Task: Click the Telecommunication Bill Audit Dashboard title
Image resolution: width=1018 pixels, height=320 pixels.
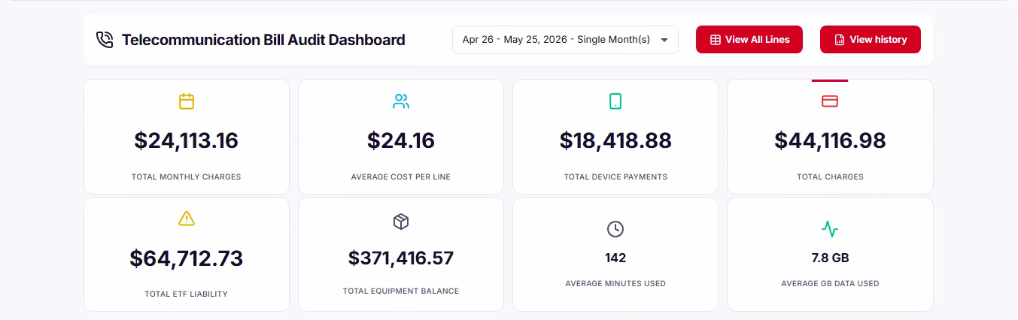Action: [263, 40]
